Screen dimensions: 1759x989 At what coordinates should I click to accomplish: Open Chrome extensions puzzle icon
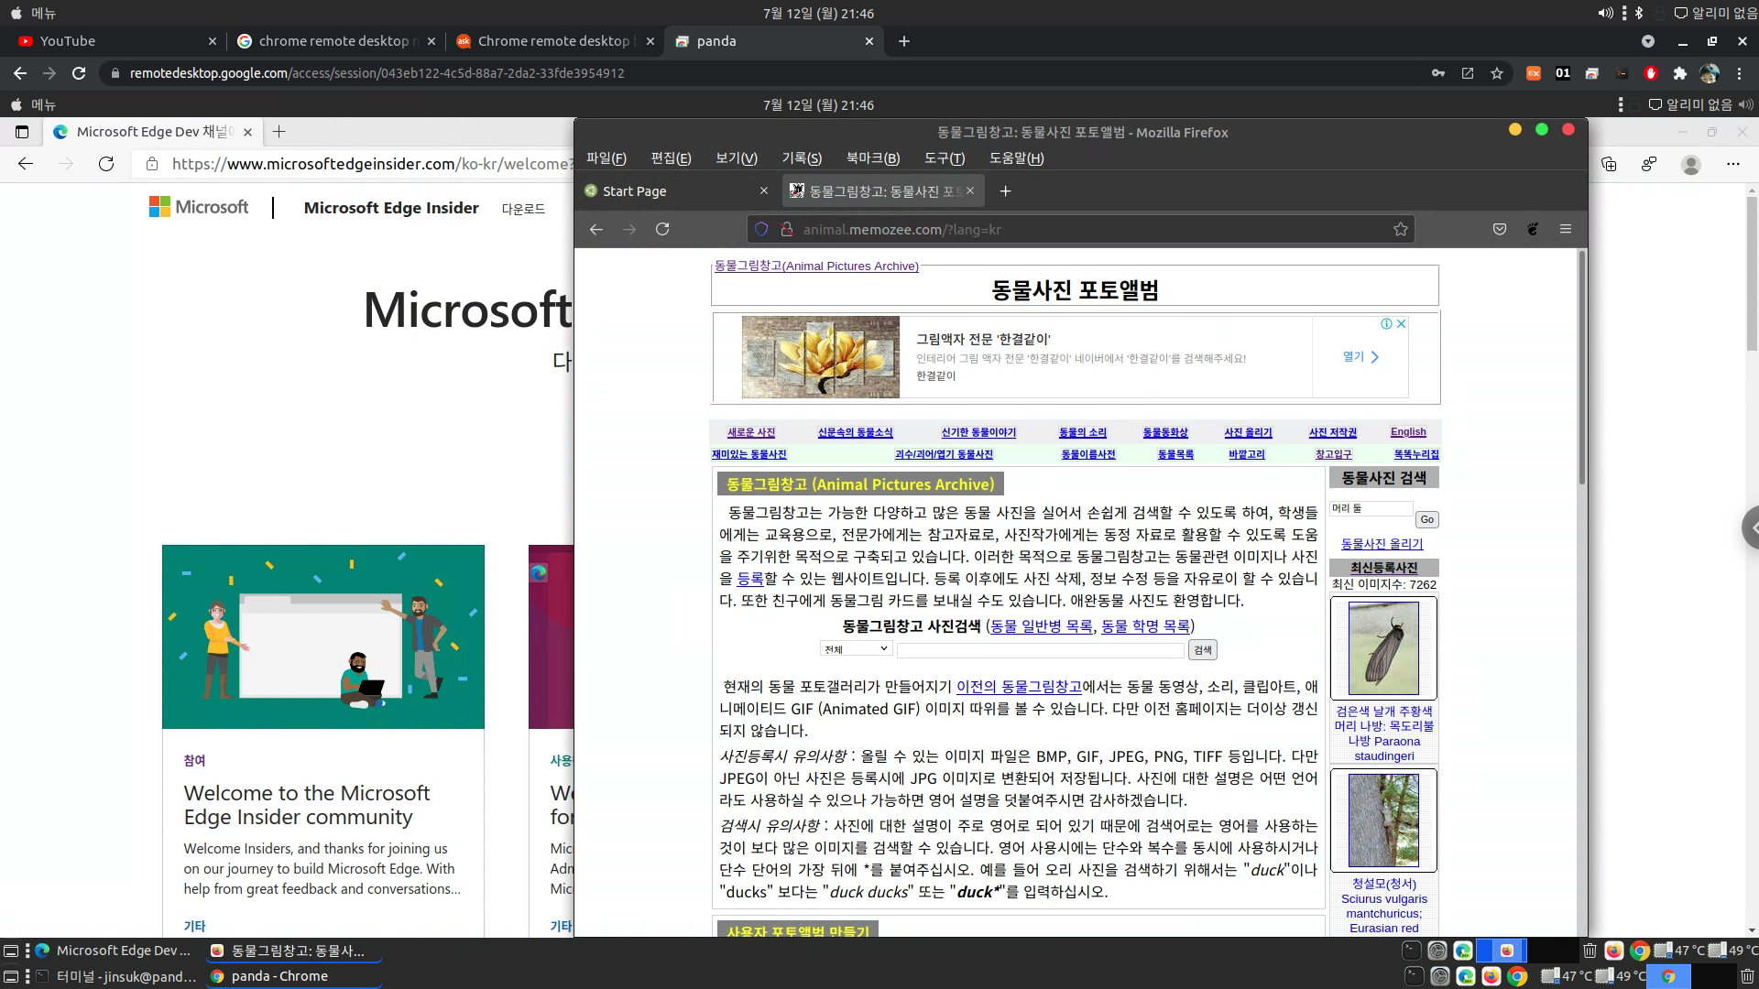(x=1680, y=73)
